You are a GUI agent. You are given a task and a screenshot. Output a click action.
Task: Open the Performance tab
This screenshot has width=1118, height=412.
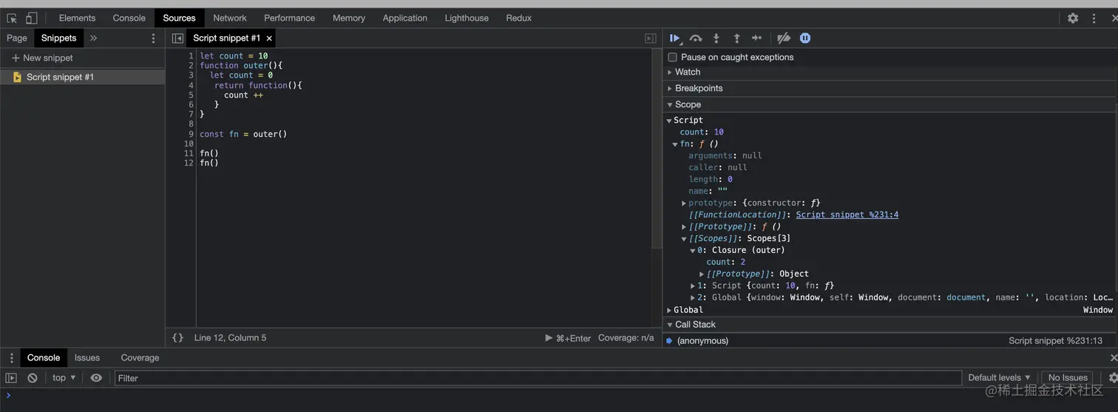pos(289,18)
